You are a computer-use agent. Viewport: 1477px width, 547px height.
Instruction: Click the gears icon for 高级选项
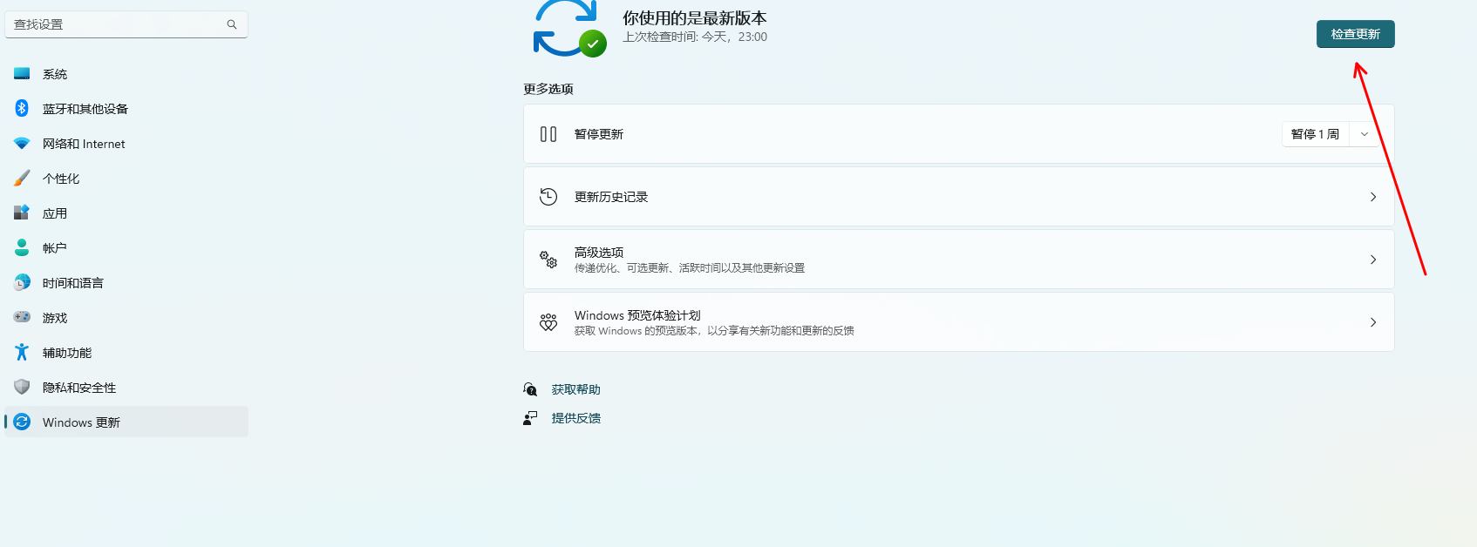[x=548, y=260]
